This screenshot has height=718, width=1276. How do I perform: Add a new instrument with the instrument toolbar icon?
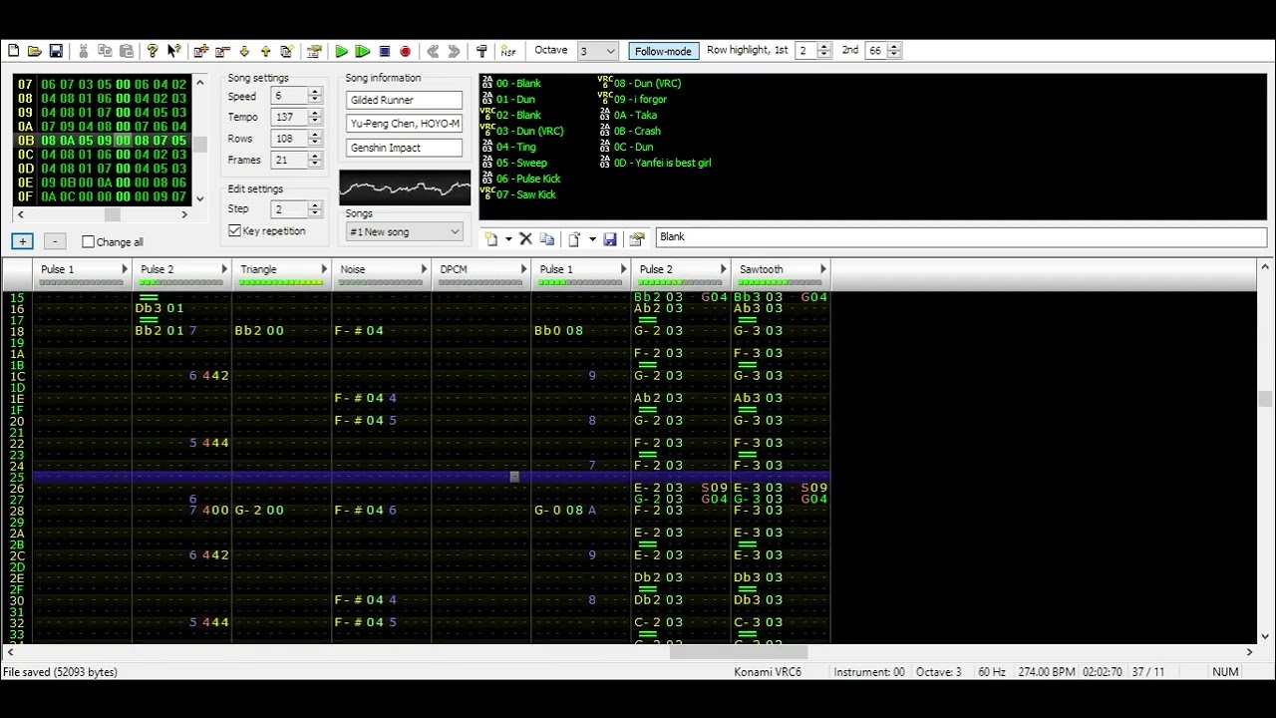coord(491,239)
